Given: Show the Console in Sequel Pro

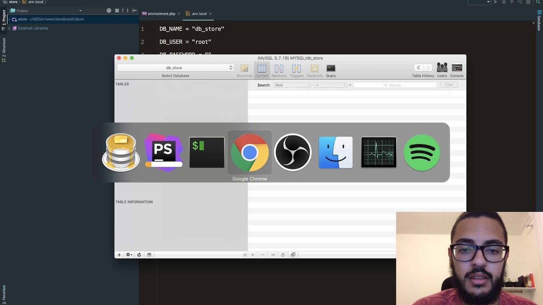Looking at the screenshot, I should pos(457,70).
